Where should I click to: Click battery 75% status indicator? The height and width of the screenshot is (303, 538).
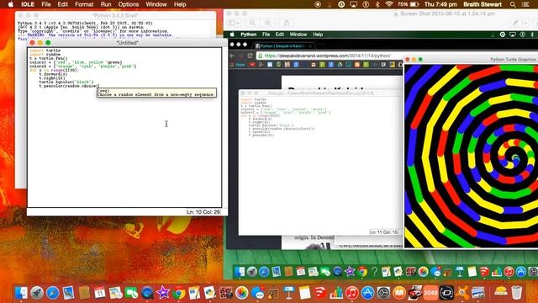coord(409,4)
